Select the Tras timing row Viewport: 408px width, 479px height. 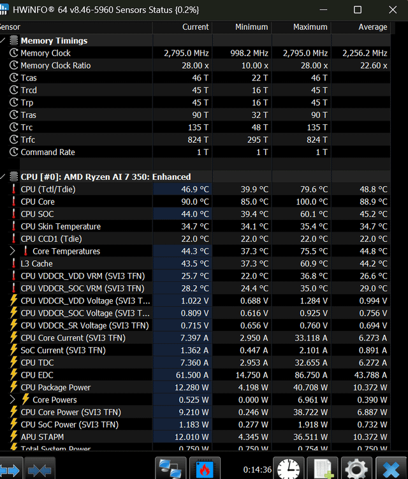[x=195, y=115]
